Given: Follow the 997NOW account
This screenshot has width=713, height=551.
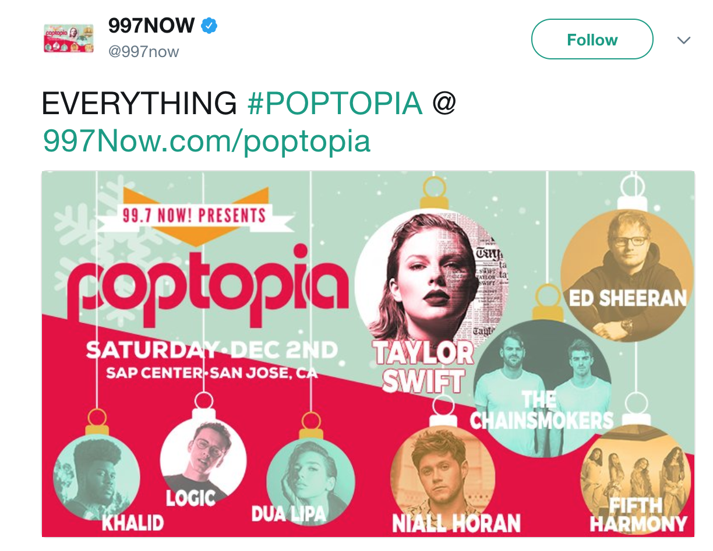Looking at the screenshot, I should point(592,39).
